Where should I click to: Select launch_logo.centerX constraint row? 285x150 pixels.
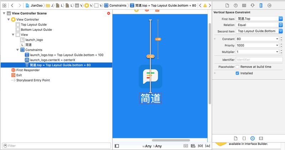52,60
